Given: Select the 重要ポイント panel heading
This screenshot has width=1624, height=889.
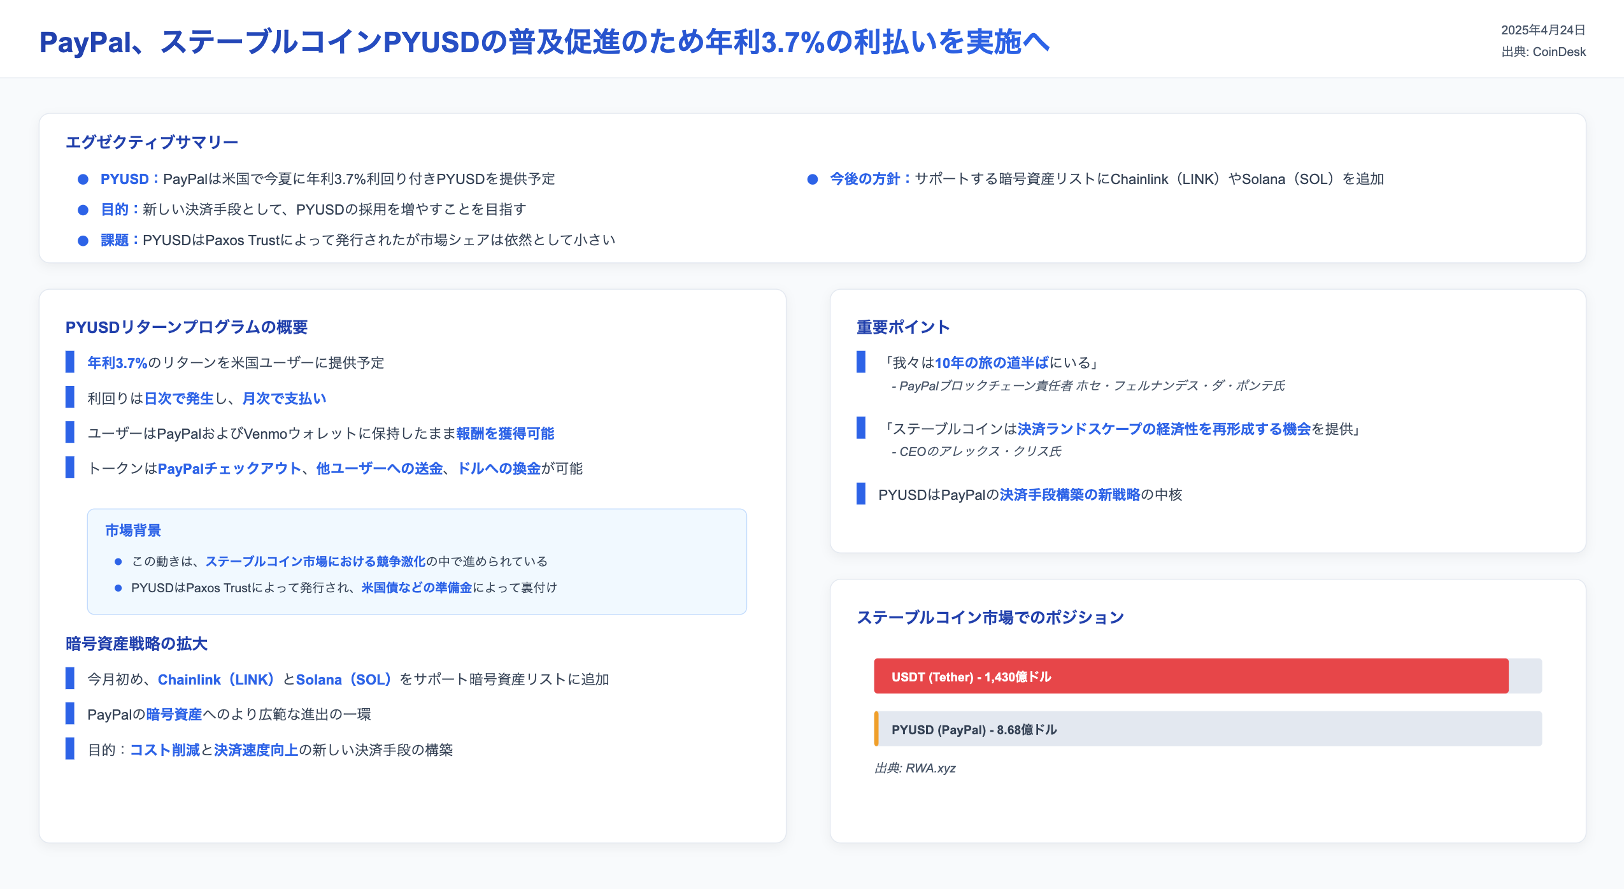Looking at the screenshot, I should tap(902, 327).
